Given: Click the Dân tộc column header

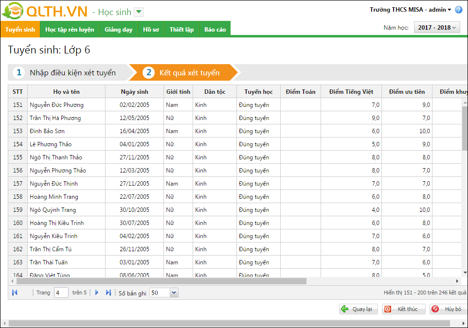Looking at the screenshot, I should [215, 91].
